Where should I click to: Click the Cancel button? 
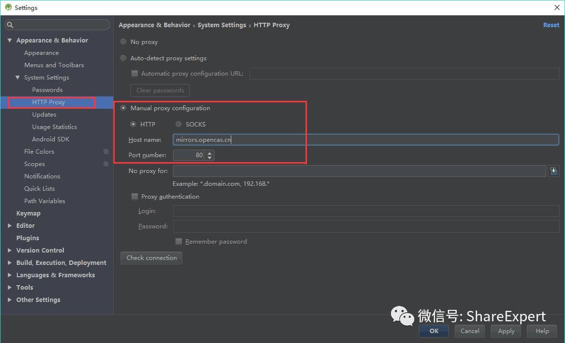click(470, 331)
